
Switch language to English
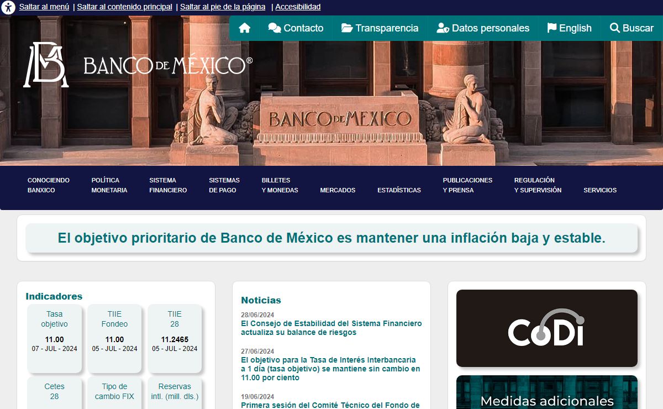[x=569, y=28]
